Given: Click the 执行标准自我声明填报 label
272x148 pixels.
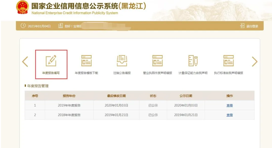Looking at the screenshot, I should 228,73.
